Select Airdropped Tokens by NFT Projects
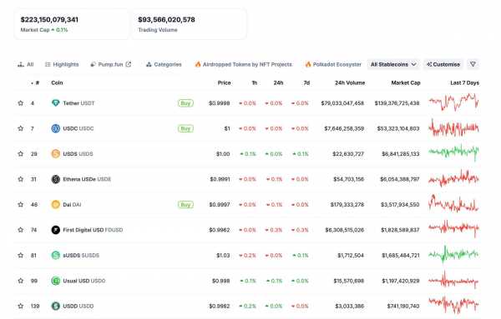Viewport: 501px width, 319px height. [x=244, y=64]
